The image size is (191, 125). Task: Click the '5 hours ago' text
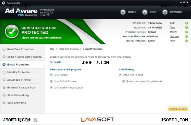point(155,23)
